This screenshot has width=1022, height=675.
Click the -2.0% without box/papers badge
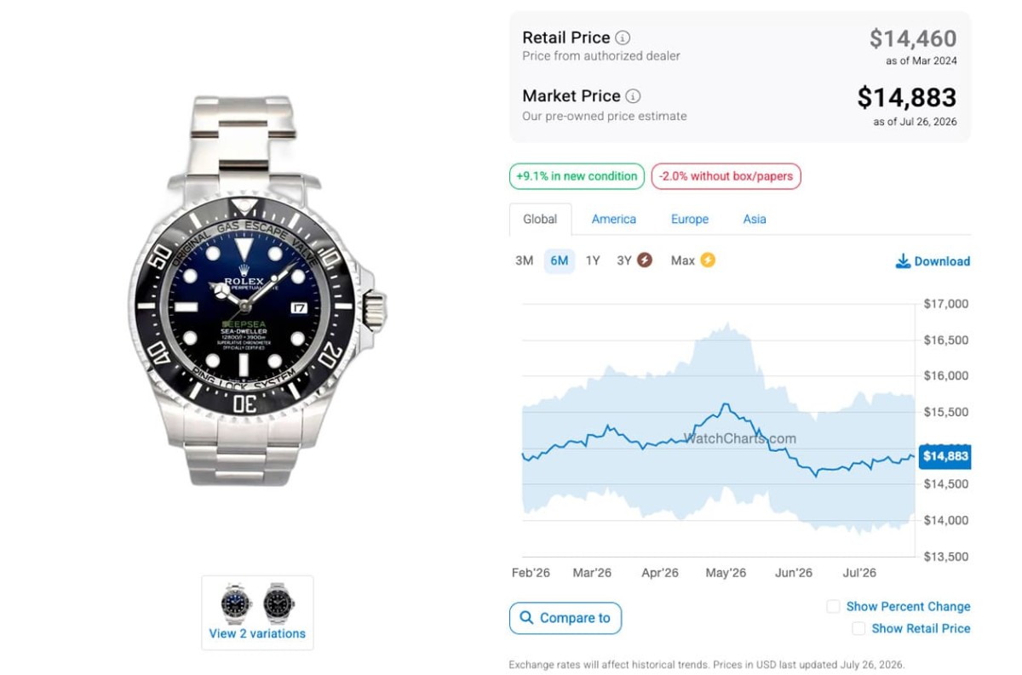coord(726,176)
